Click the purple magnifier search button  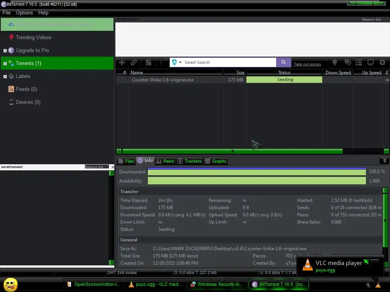pos(283,62)
